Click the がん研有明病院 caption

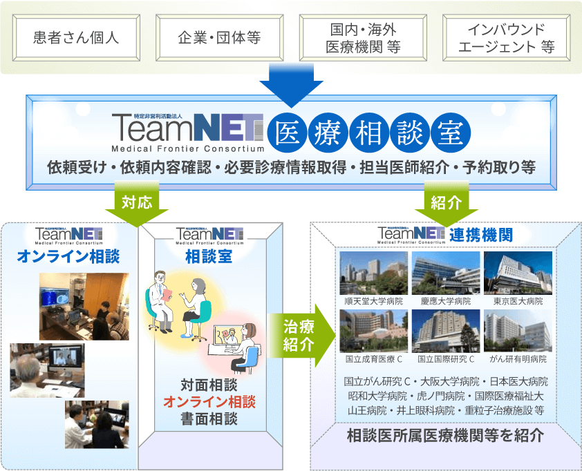(518, 359)
